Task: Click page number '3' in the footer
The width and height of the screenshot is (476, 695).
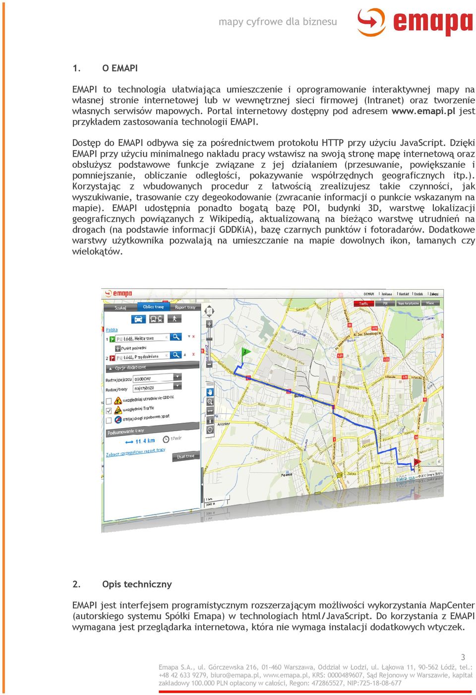Action: tap(463, 657)
